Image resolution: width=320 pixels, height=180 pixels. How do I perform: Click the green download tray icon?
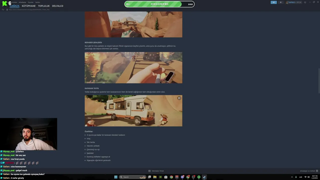coord(296,177)
